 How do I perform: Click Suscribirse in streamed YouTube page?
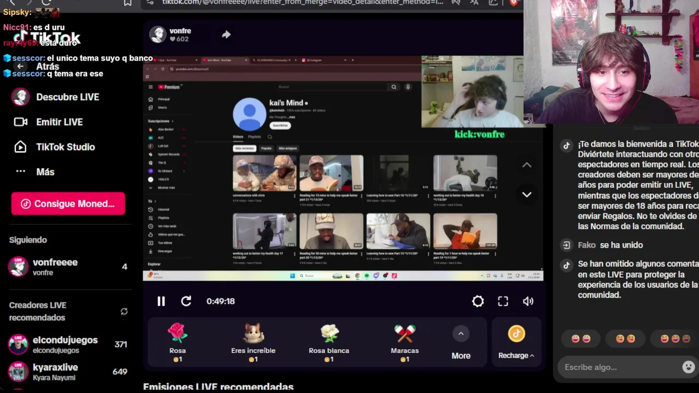280,125
